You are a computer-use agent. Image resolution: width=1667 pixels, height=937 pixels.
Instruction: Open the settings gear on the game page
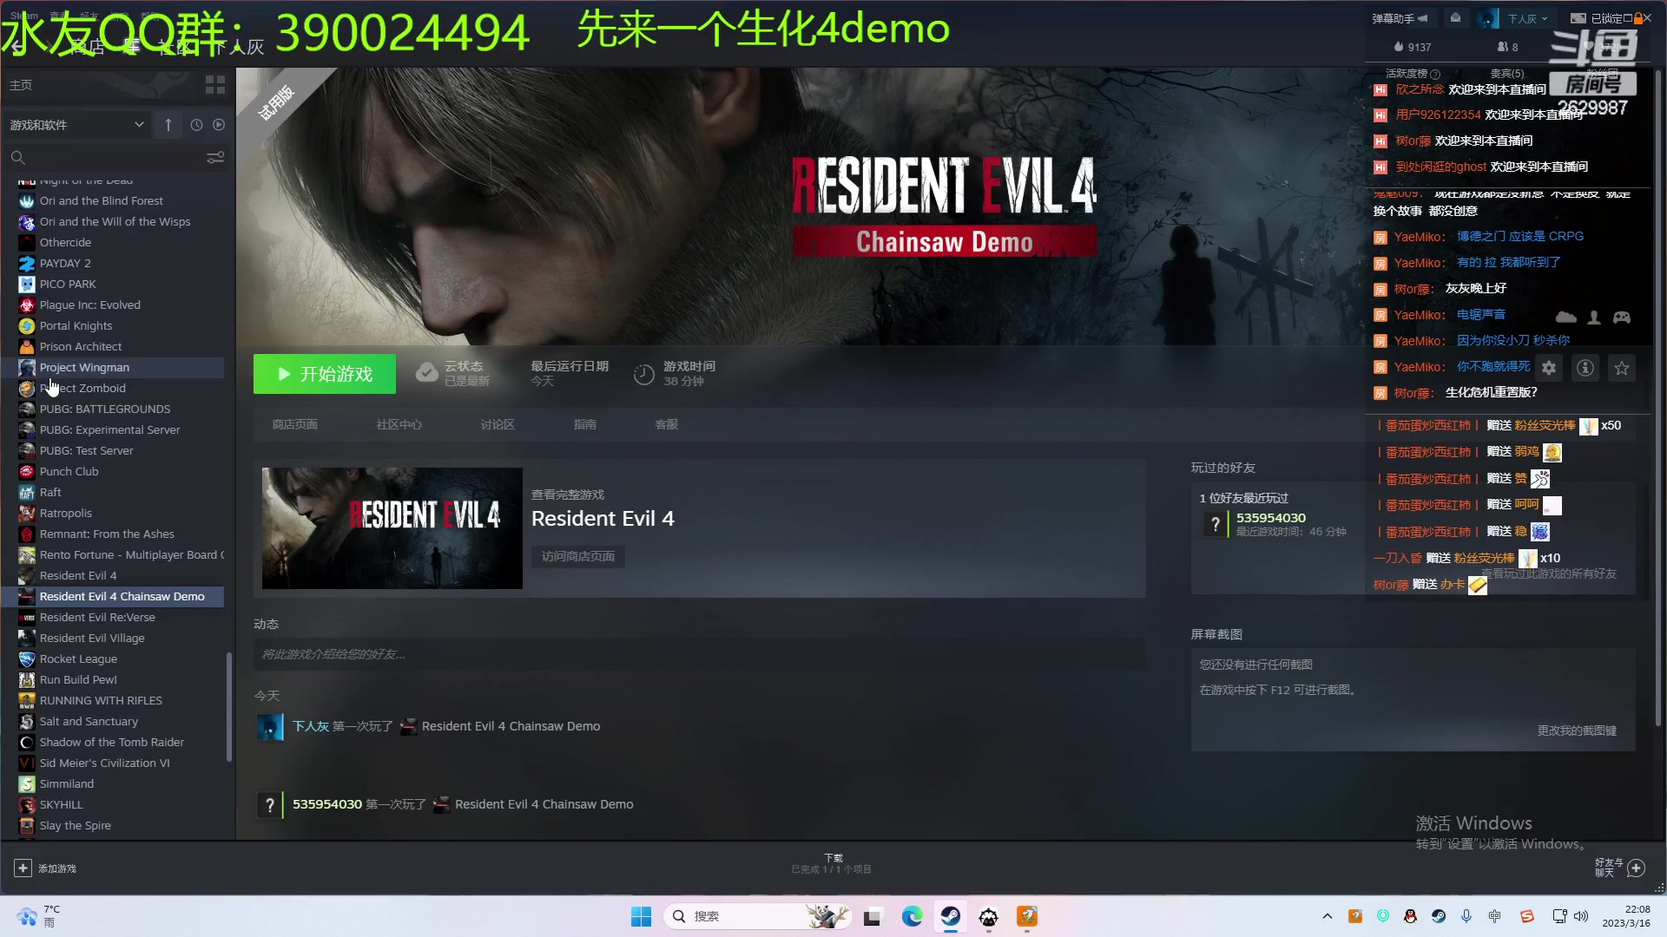[1549, 368]
